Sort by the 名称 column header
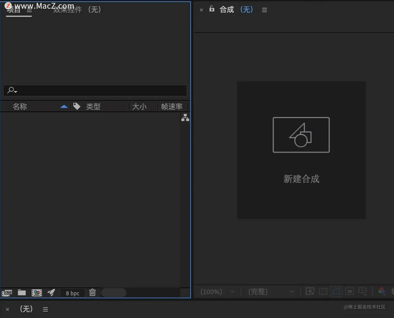 pyautogui.click(x=20, y=106)
